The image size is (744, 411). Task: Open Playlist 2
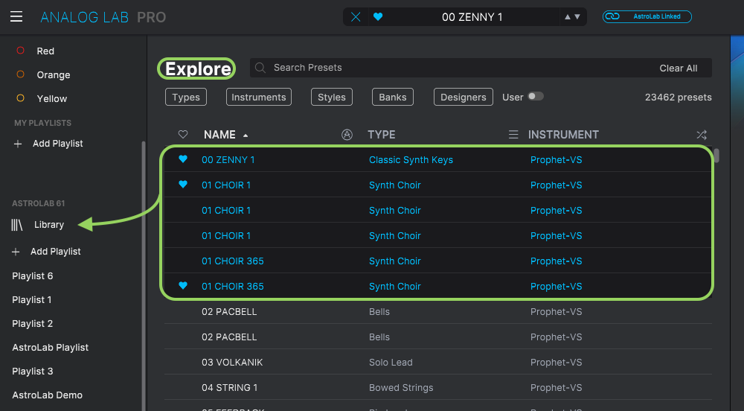(x=32, y=323)
